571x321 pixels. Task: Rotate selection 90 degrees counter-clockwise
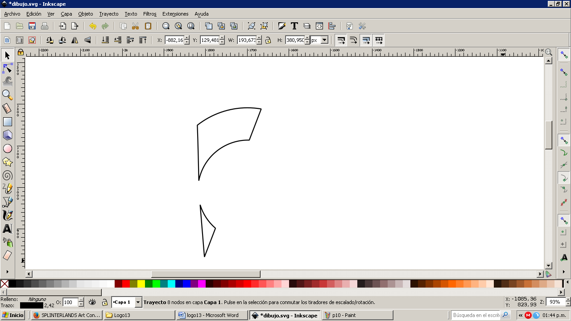pyautogui.click(x=50, y=40)
